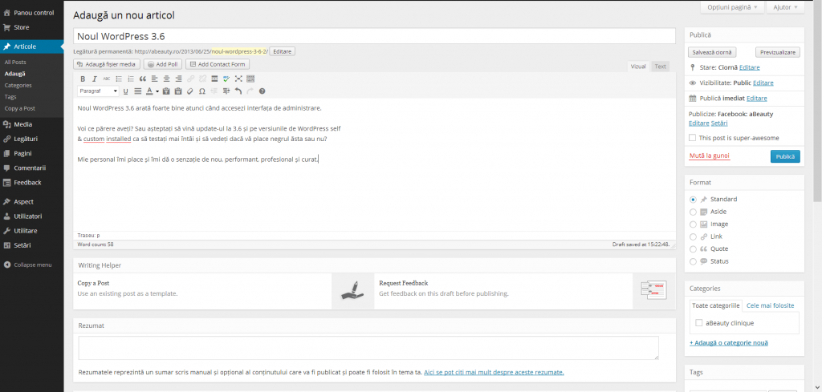Viewport: 822px width, 392px height.
Task: Switch editor to the Text tab
Action: (x=661, y=67)
